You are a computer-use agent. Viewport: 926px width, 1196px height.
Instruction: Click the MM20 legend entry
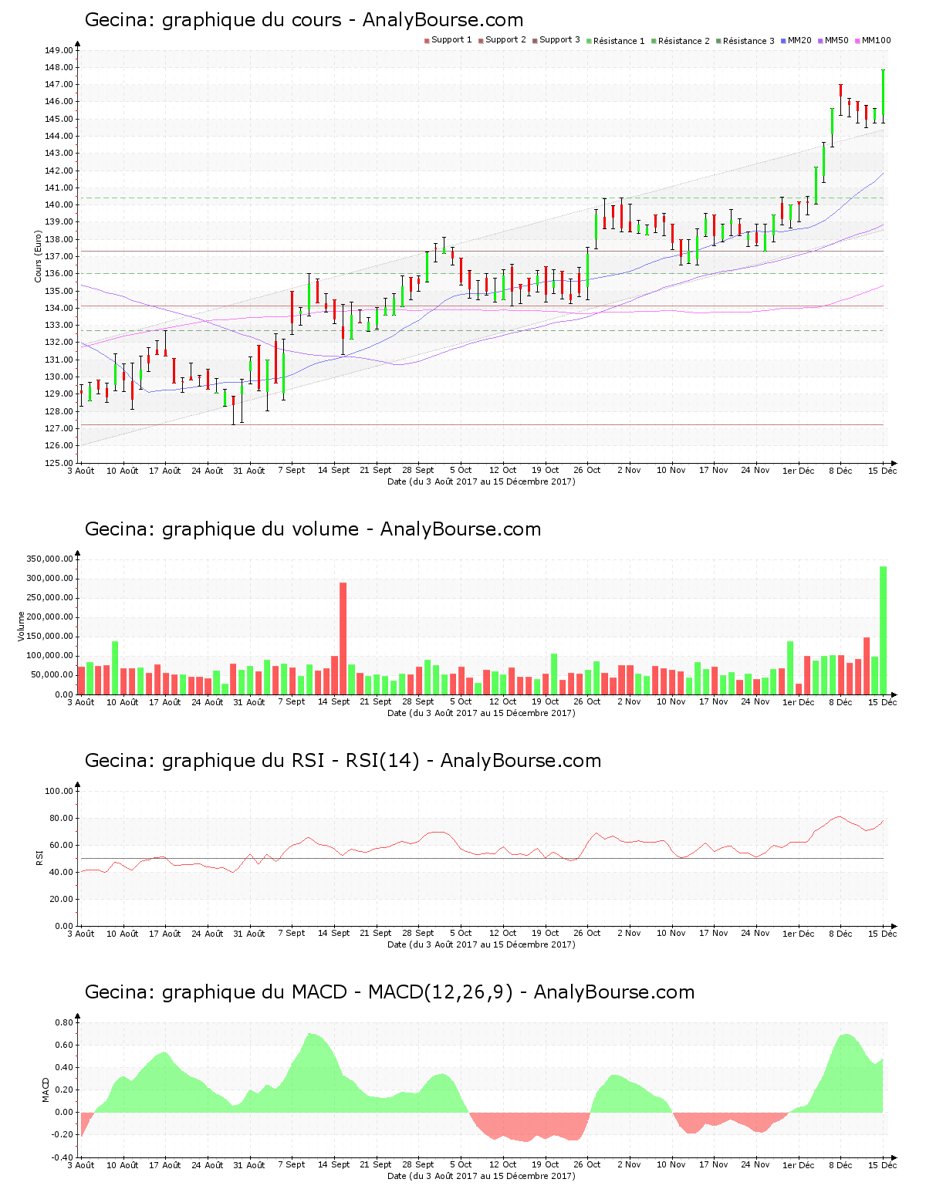pyautogui.click(x=796, y=40)
